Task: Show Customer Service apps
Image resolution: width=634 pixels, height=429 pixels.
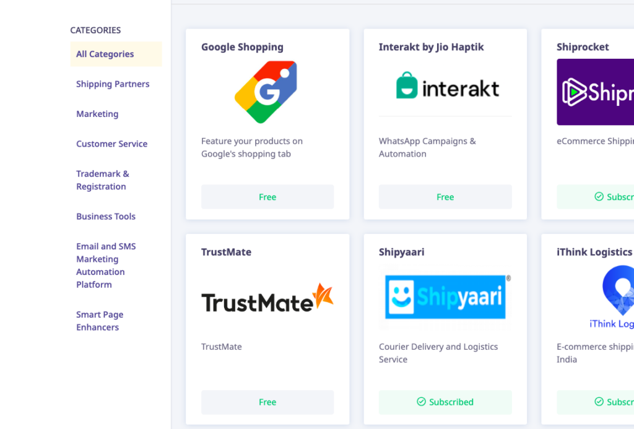Action: (x=111, y=144)
